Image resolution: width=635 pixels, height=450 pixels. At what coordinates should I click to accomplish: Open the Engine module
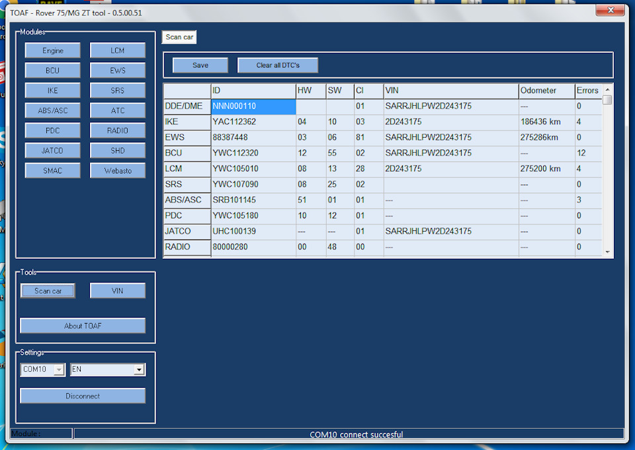pos(53,51)
